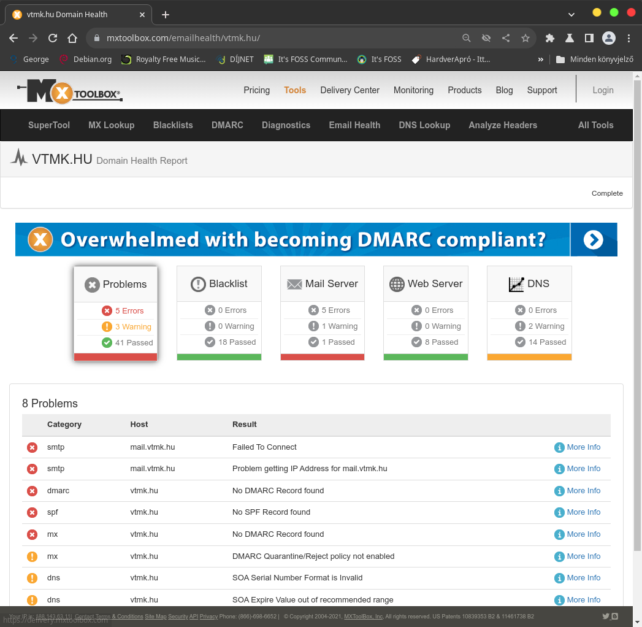Screen dimensions: 642x627
Task: Select the Diagnostics tab
Action: pos(286,125)
